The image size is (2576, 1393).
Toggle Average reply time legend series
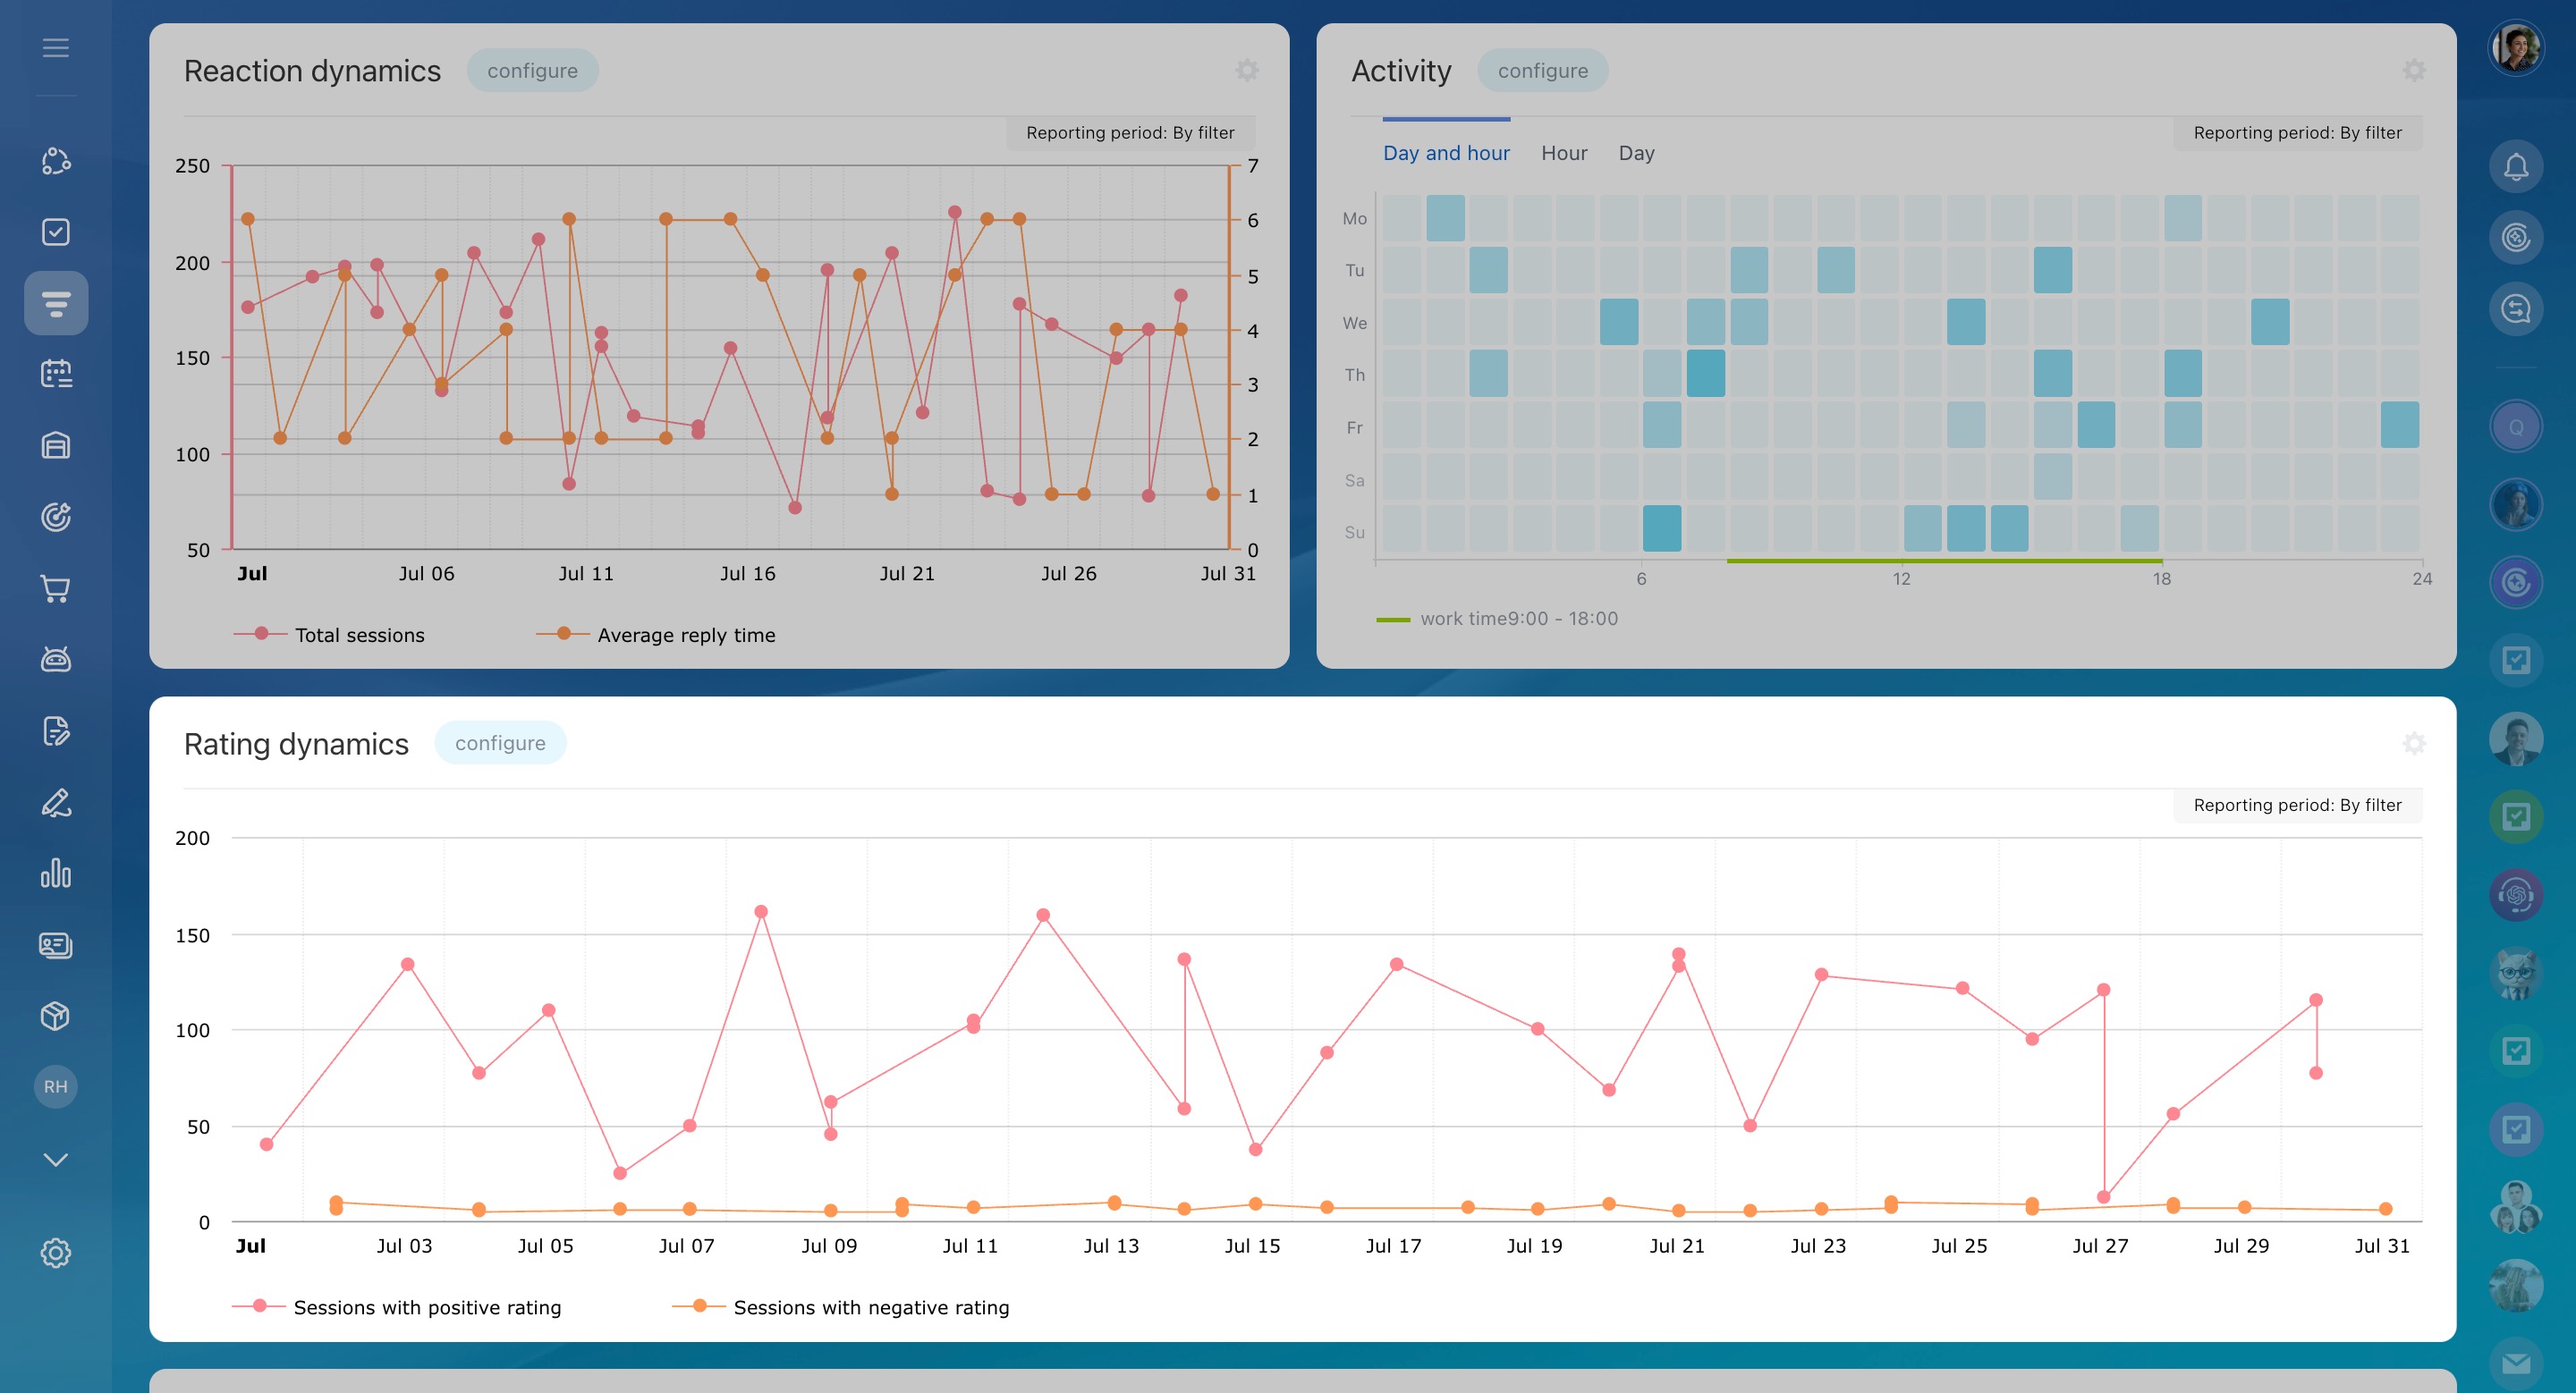tap(685, 635)
